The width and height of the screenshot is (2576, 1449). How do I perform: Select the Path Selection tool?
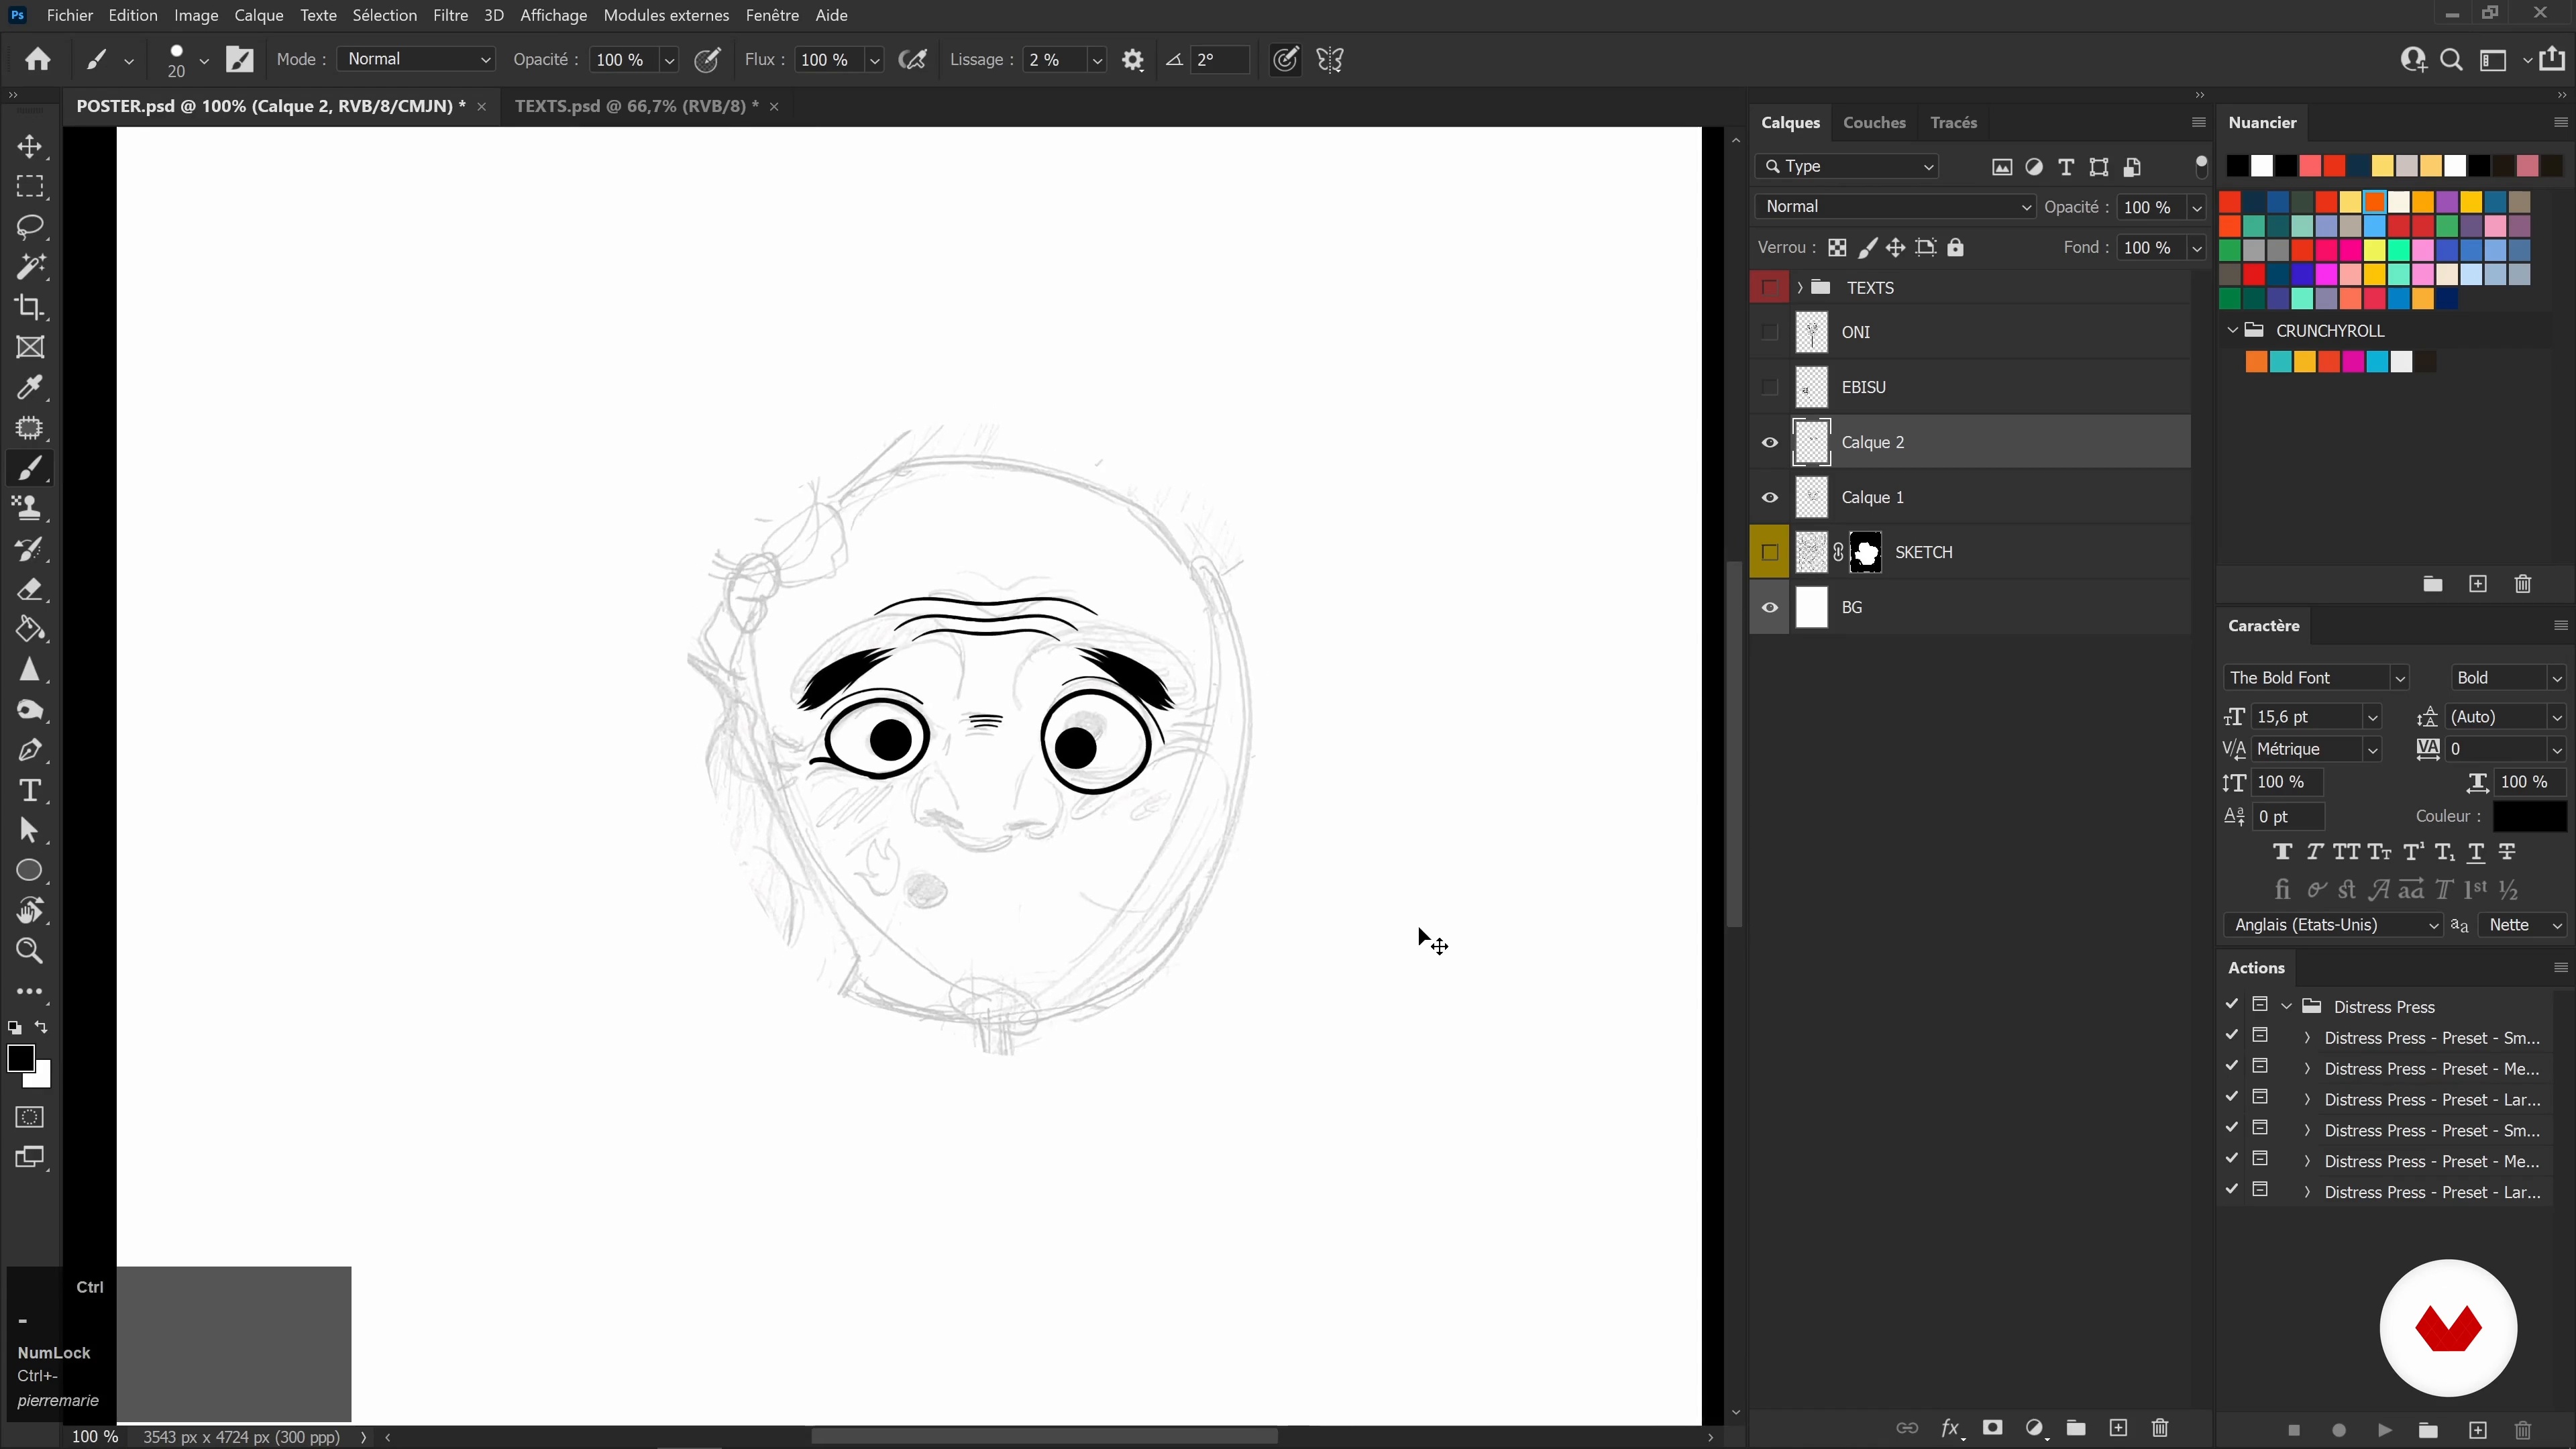[30, 830]
